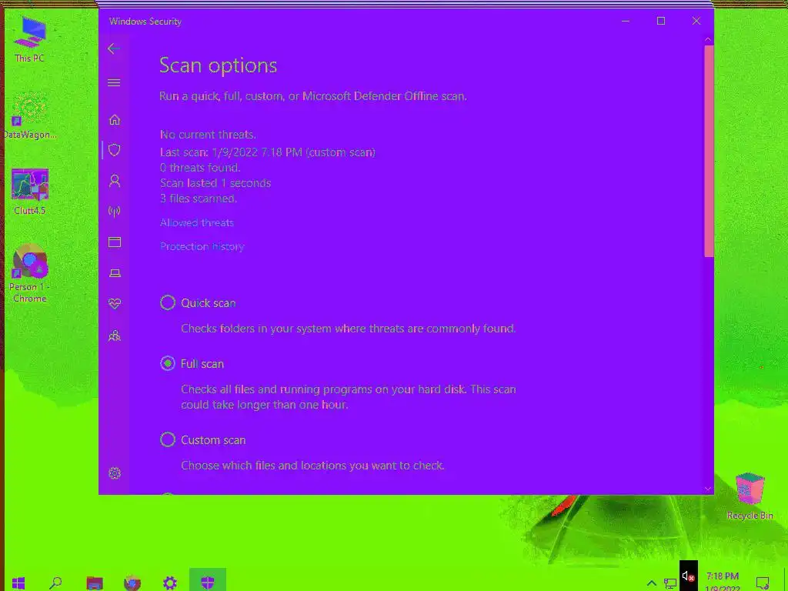Open Chrome from the taskbar
Image resolution: width=788 pixels, height=591 pixels.
click(x=132, y=583)
